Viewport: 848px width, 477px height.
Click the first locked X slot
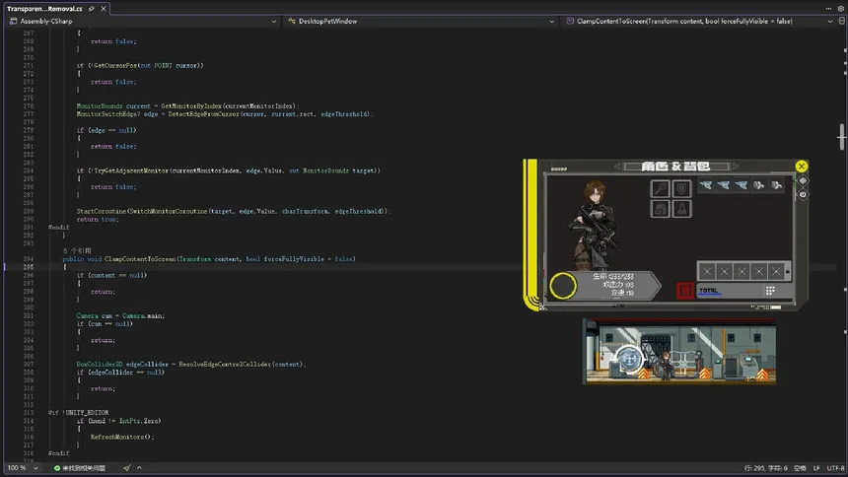[x=707, y=271]
